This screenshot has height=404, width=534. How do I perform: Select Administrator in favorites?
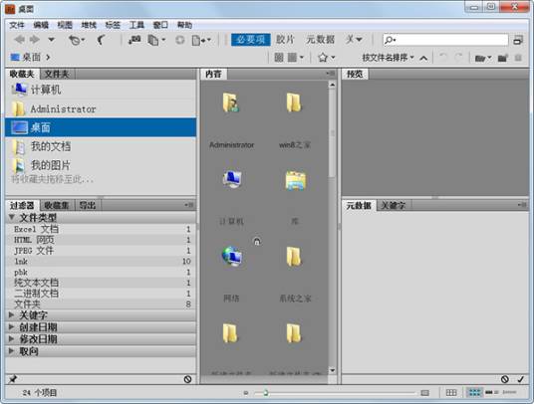click(x=101, y=108)
